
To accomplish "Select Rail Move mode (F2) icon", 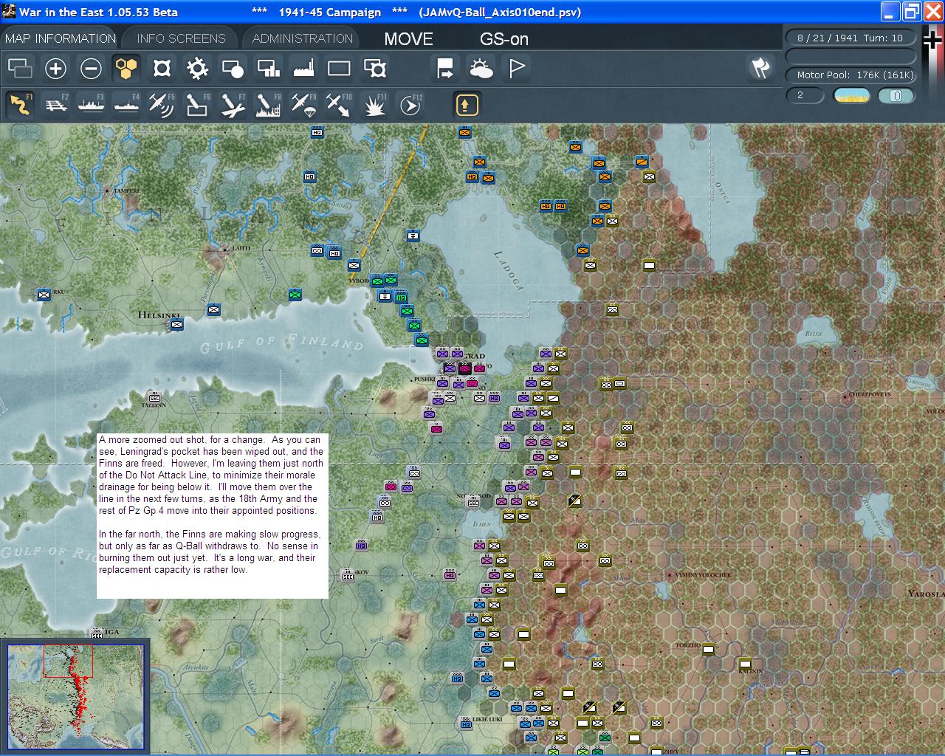I will pyautogui.click(x=55, y=105).
